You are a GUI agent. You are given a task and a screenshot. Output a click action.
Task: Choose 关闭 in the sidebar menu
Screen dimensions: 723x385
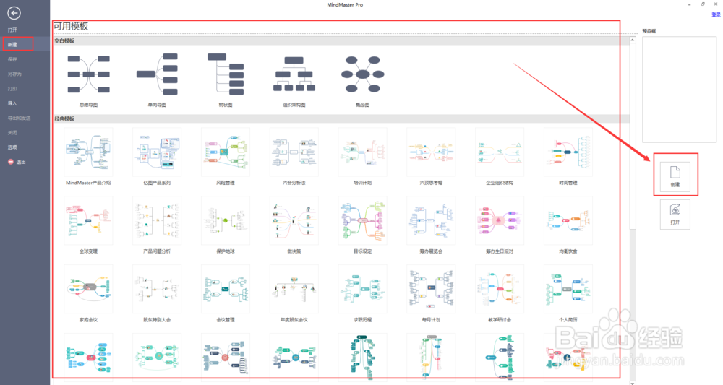[12, 133]
